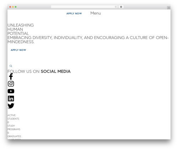
Task: Maximize browser with green button
Action: point(16,7)
